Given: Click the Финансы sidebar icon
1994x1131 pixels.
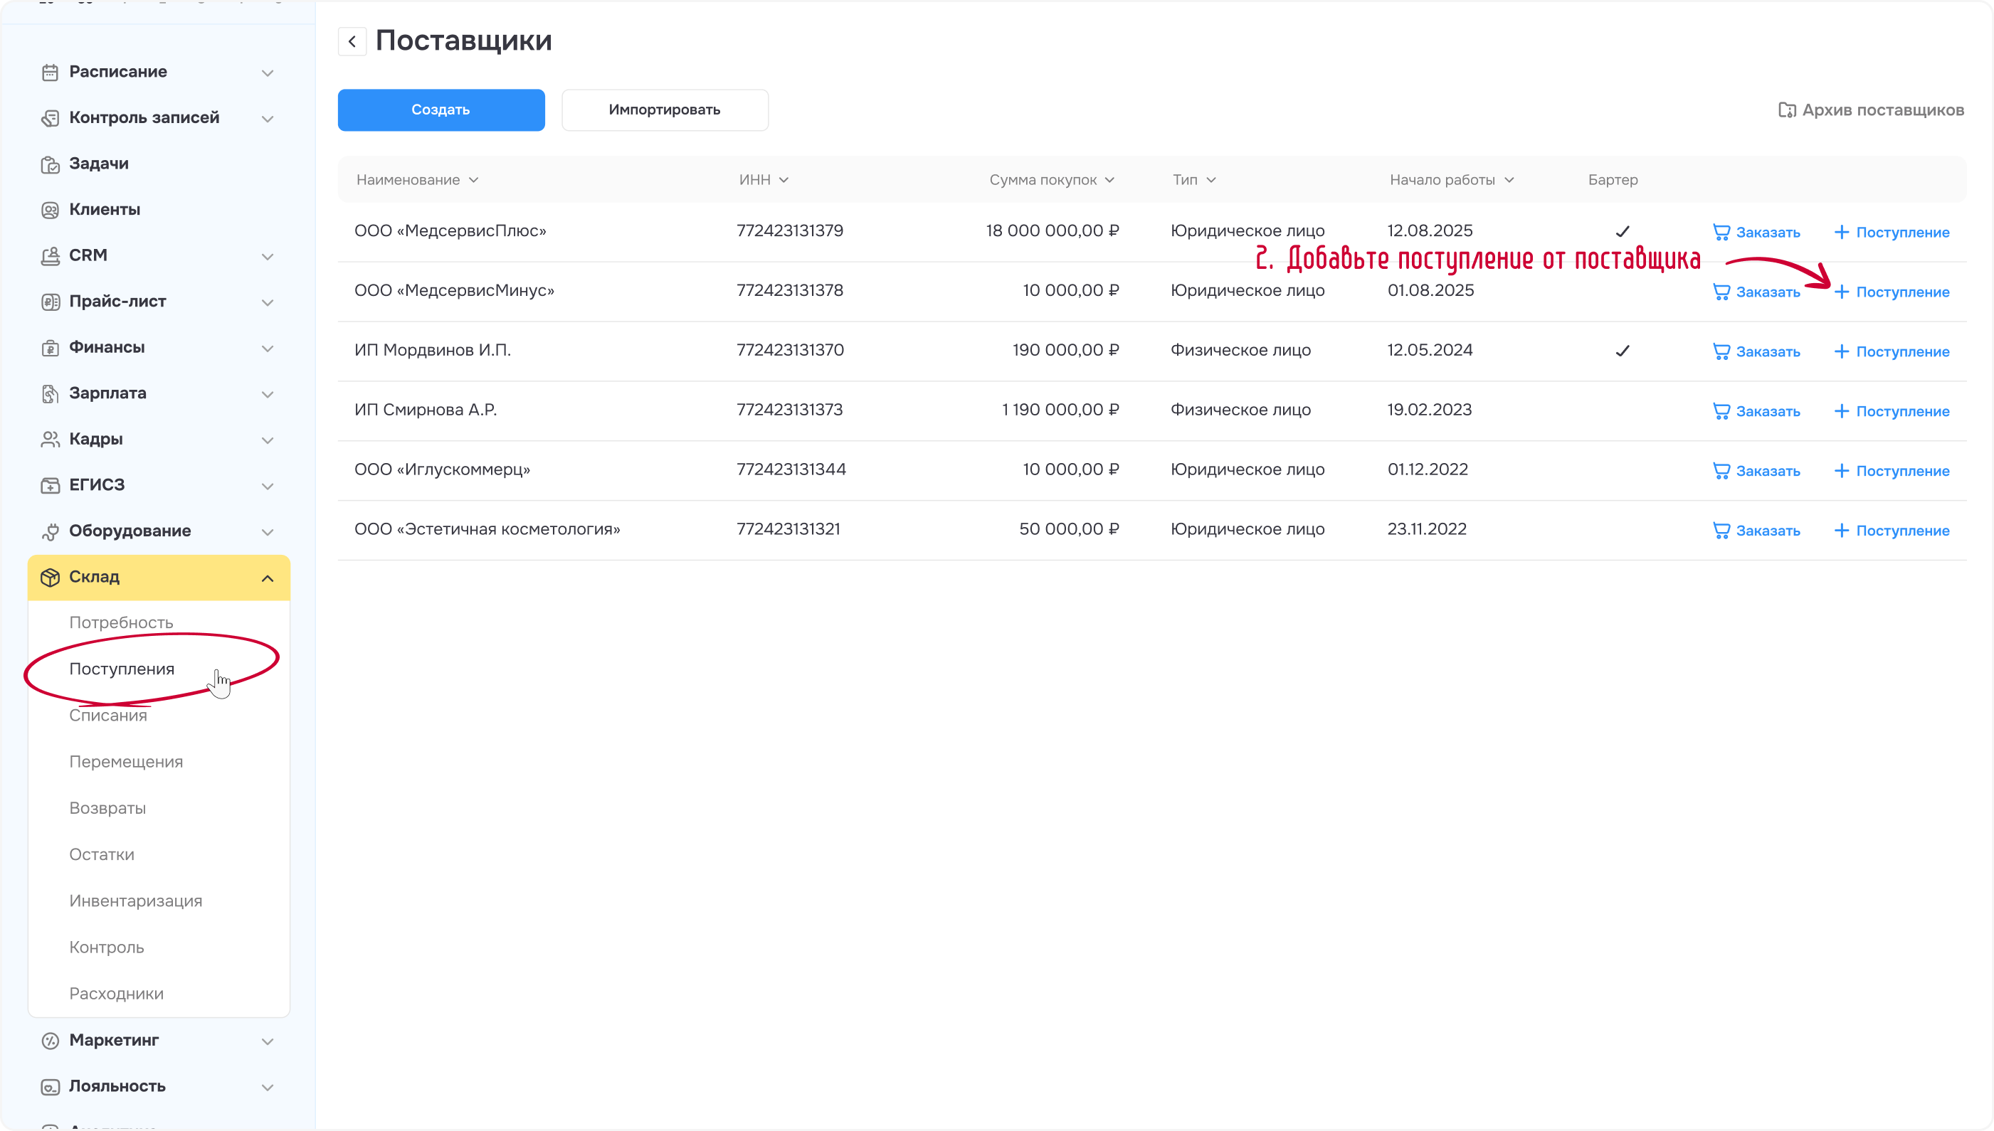Looking at the screenshot, I should click(x=50, y=347).
